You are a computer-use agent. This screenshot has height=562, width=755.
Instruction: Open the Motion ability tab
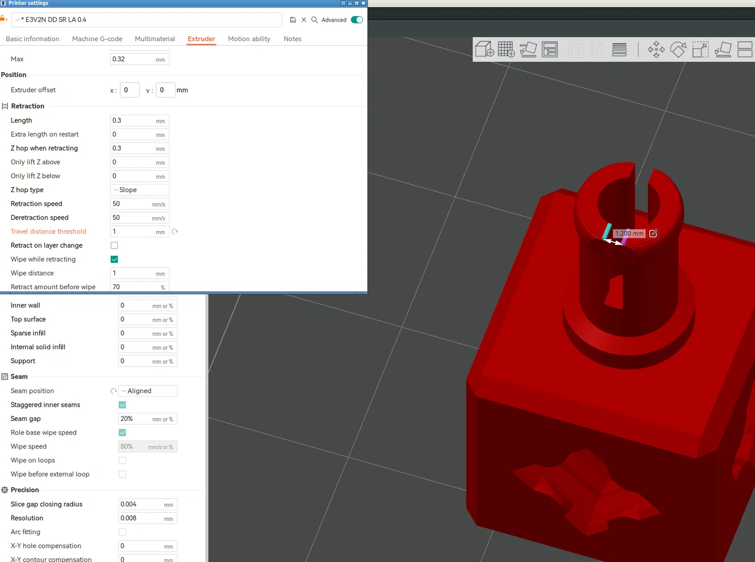pos(249,39)
